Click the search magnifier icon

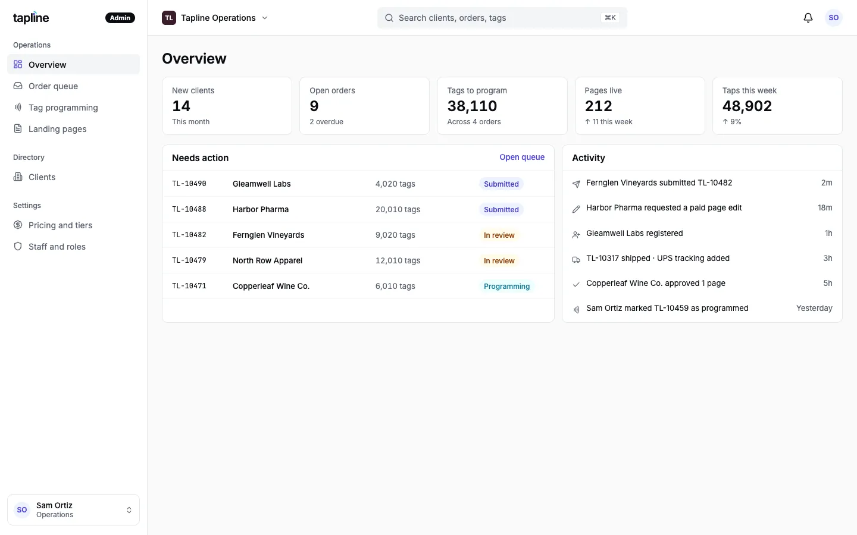tap(389, 18)
